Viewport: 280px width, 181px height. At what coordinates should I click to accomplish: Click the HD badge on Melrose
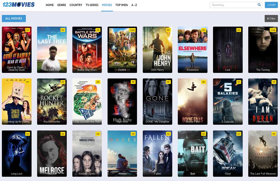(x=63, y=134)
